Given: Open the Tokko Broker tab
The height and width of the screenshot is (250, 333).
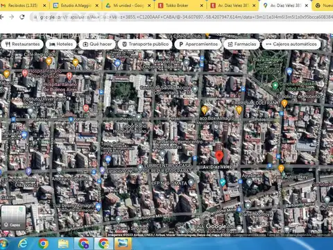Looking at the screenshot, I should 180,6.
